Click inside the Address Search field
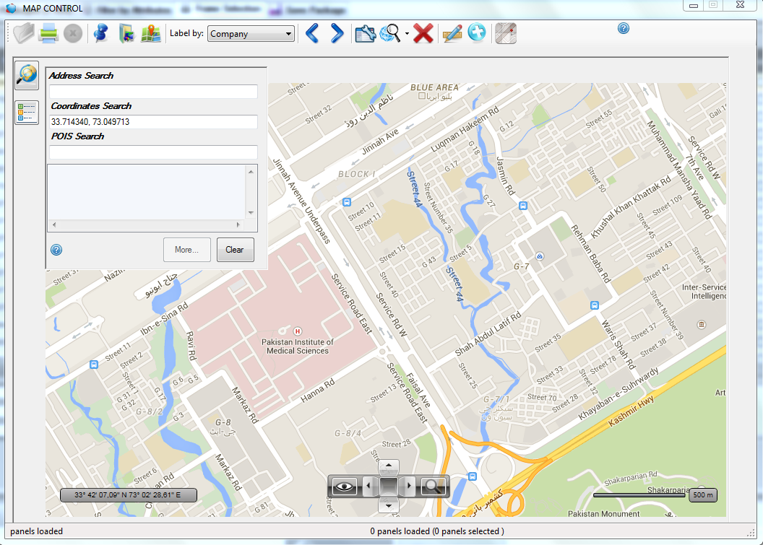The image size is (763, 545). coord(153,92)
